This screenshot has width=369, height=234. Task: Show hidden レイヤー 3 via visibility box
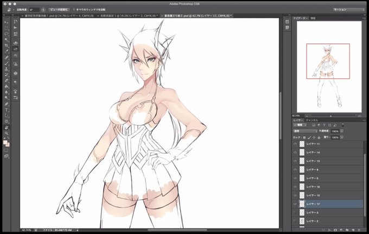click(295, 213)
